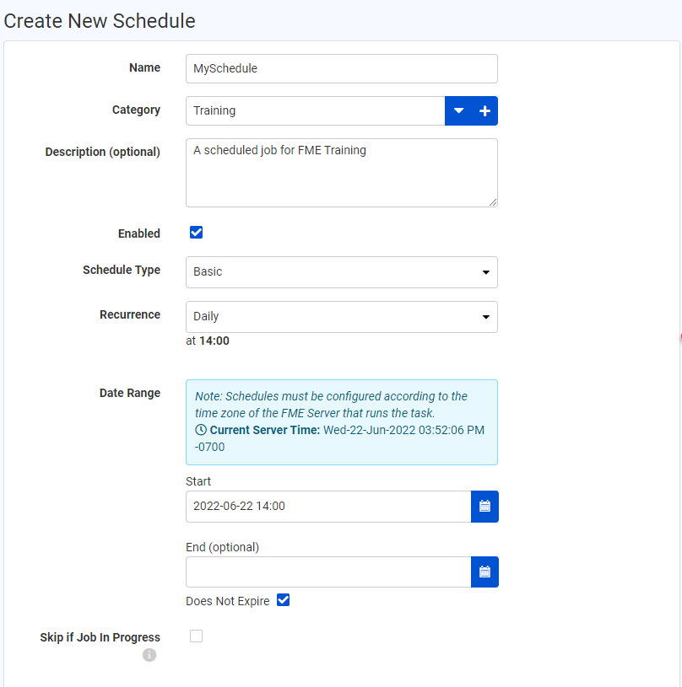Click the Start date input showing 2022-06-22
This screenshot has width=682, height=687.
point(328,506)
